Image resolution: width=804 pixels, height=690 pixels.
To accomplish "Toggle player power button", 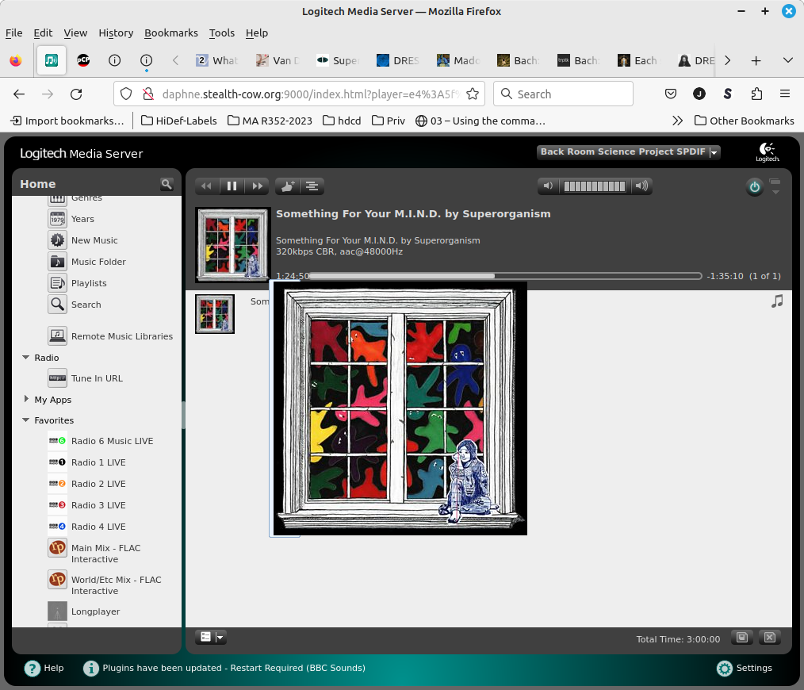I will pyautogui.click(x=755, y=187).
